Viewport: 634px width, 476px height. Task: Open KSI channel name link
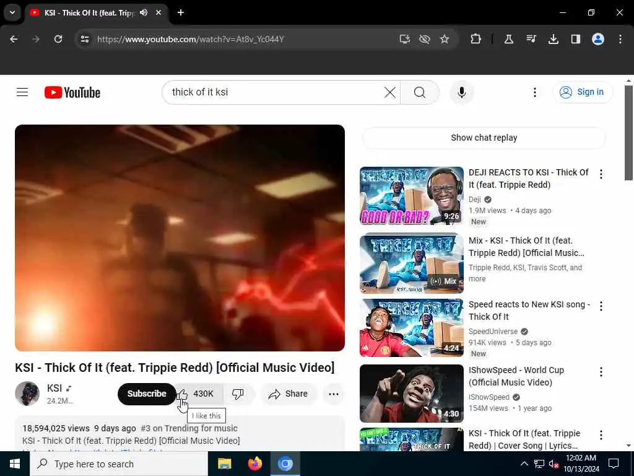pos(54,388)
